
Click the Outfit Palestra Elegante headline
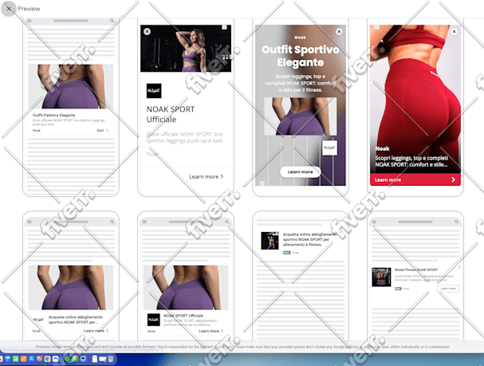tap(53, 115)
